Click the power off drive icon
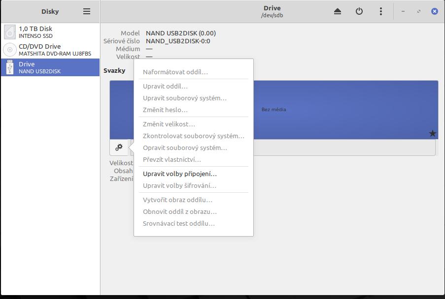Image resolution: width=445 pixels, height=299 pixels. [359, 11]
